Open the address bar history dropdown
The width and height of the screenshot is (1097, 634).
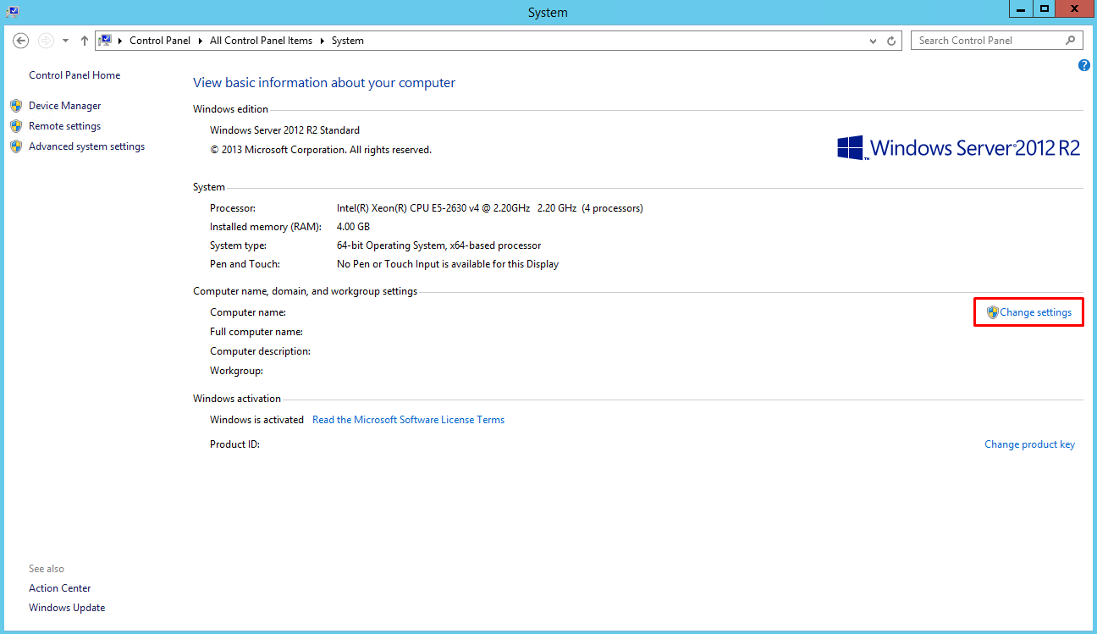tap(874, 41)
